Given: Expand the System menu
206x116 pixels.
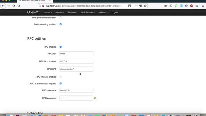Looking at the screenshot, I should pyautogui.click(x=60, y=12).
